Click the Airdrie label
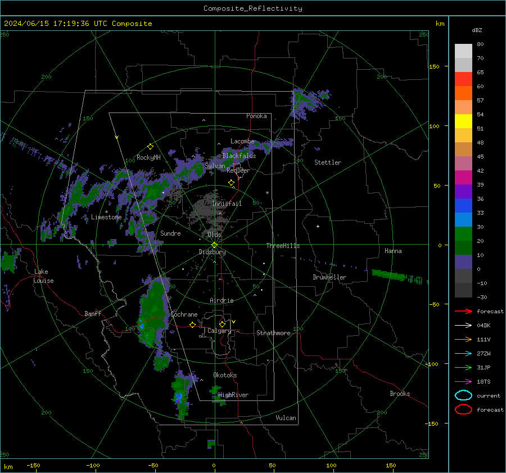Screen dimensions: 506x473 pos(222,300)
